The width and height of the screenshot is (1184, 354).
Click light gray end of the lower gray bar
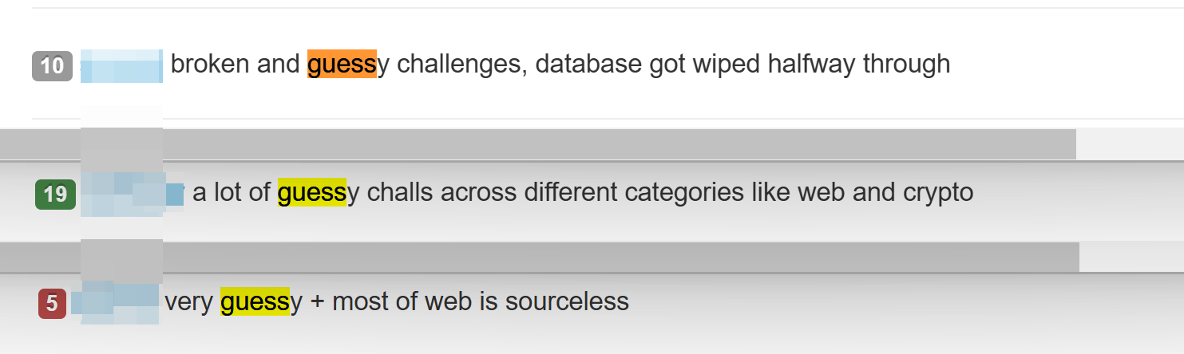1131,257
